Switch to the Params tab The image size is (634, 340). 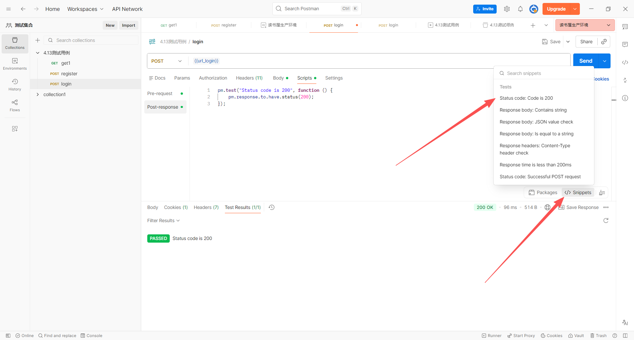pos(182,78)
